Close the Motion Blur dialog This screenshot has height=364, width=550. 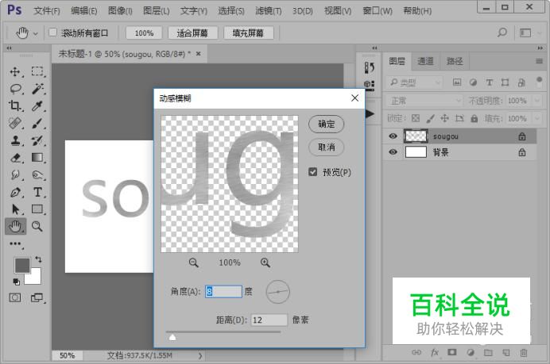click(x=354, y=98)
